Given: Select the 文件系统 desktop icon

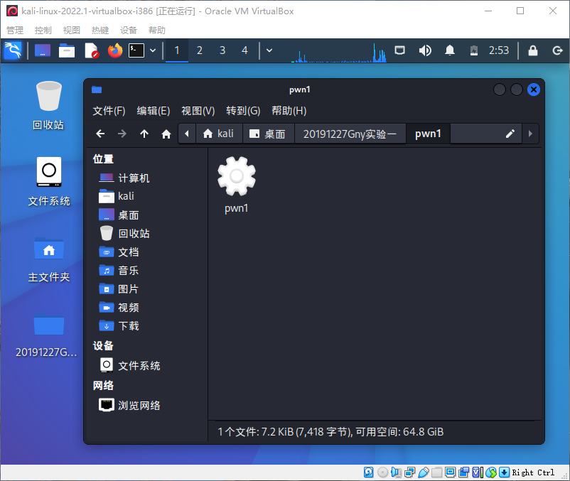Looking at the screenshot, I should pyautogui.click(x=49, y=182).
